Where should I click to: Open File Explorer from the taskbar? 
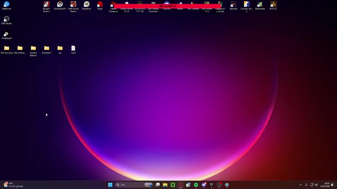coord(165,185)
